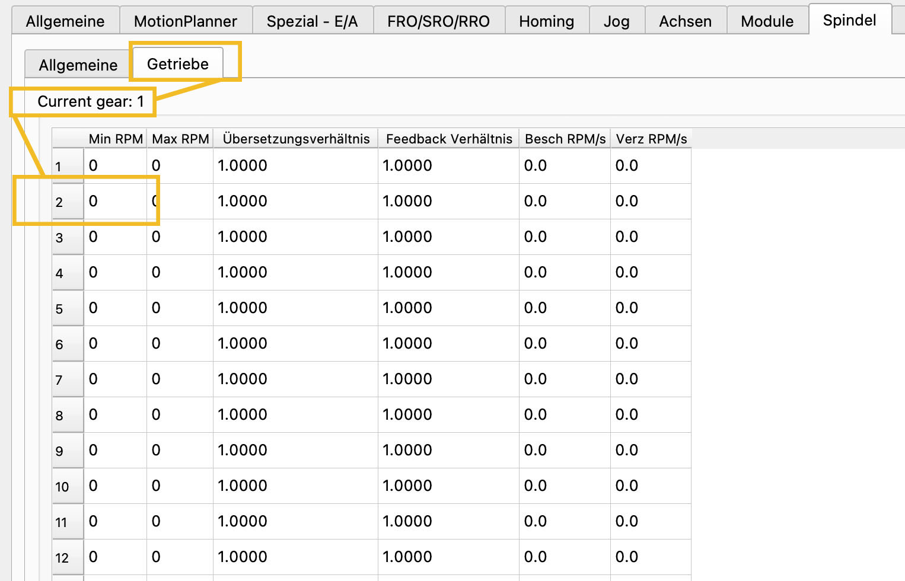905x581 pixels.
Task: Switch to the MotionPlanner tab
Action: coord(185,21)
